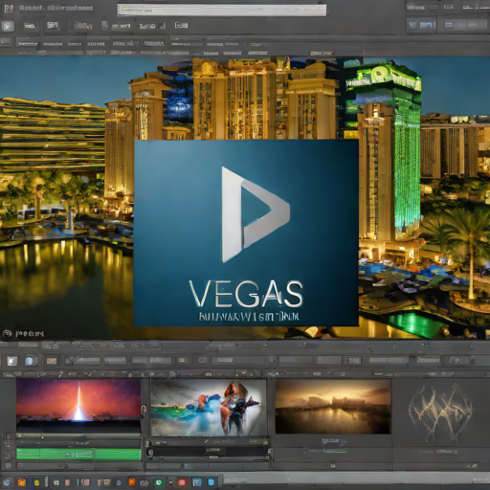Image resolution: width=490 pixels, height=490 pixels.
Task: Open the red taskbar icon
Action: point(182,482)
